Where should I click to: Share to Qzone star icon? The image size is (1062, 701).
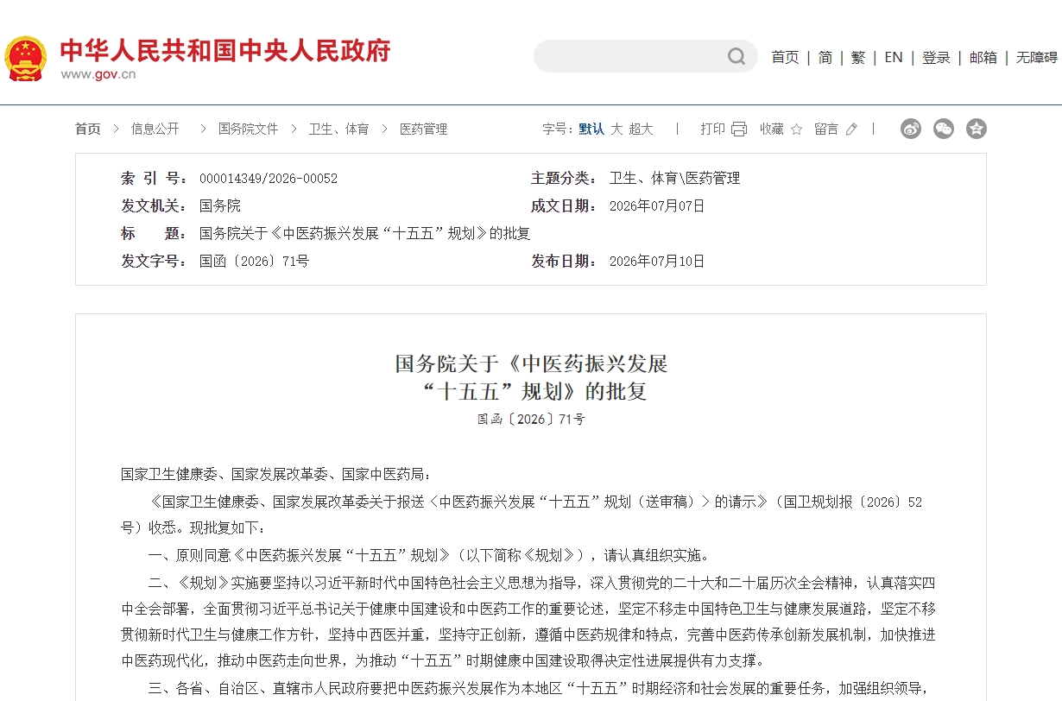[977, 129]
